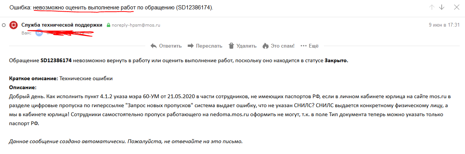The height and width of the screenshot is (154, 465).
Task: Click the reply arrow icon
Action: 153,46
